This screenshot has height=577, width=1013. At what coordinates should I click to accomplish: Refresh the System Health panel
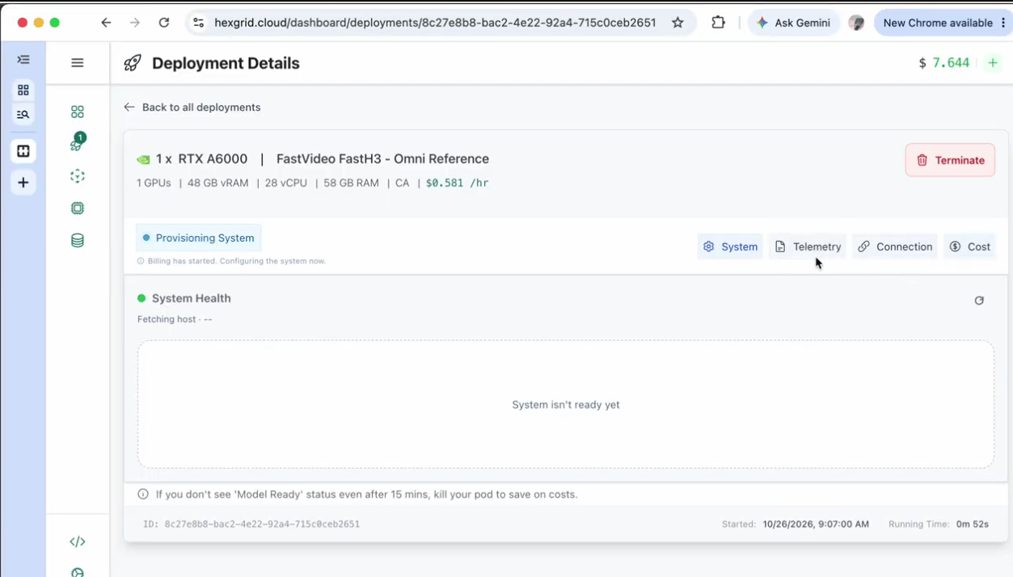click(x=979, y=301)
